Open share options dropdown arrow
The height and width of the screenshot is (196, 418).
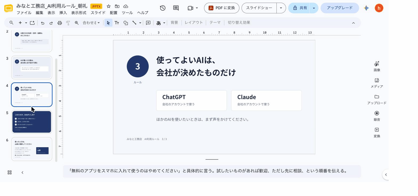tap(314, 8)
